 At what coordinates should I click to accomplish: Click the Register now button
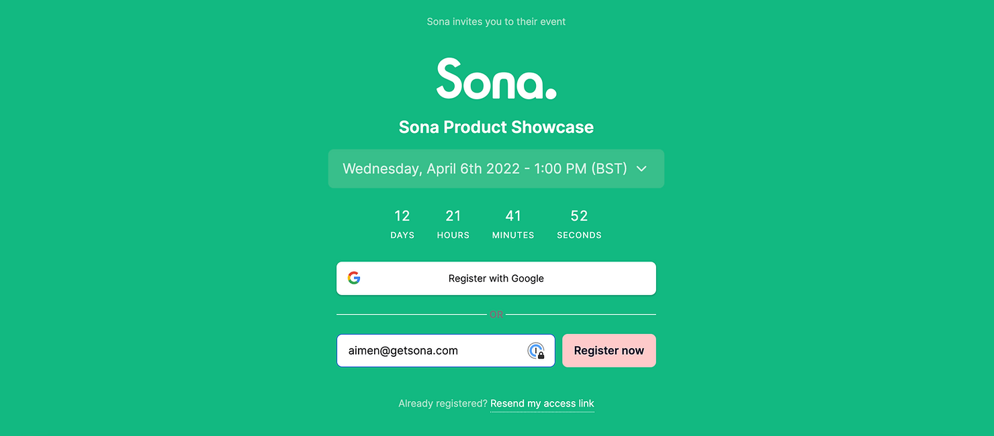click(x=609, y=351)
